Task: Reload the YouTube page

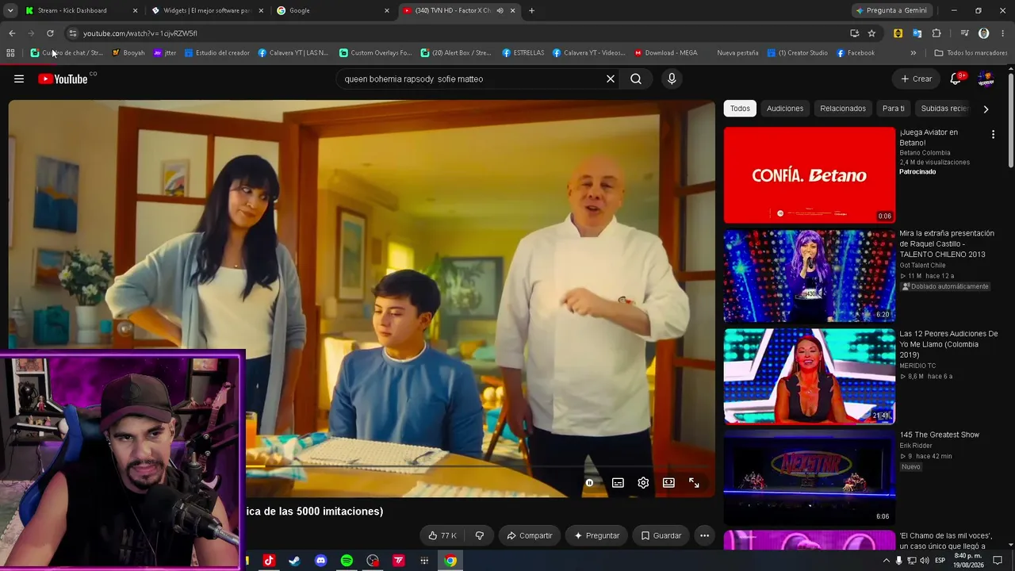Action: pos(50,33)
